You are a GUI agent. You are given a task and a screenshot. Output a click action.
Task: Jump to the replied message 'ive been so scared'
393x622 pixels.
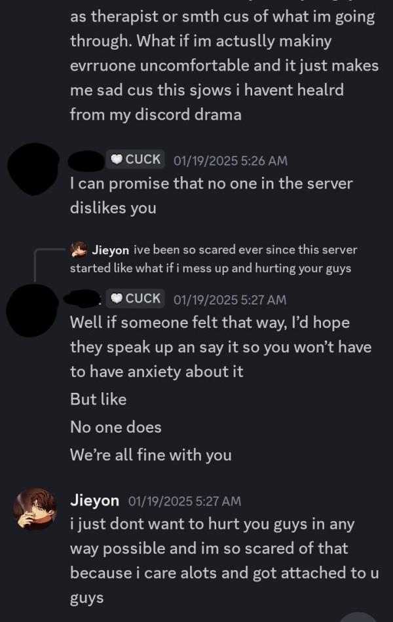pyautogui.click(x=214, y=259)
